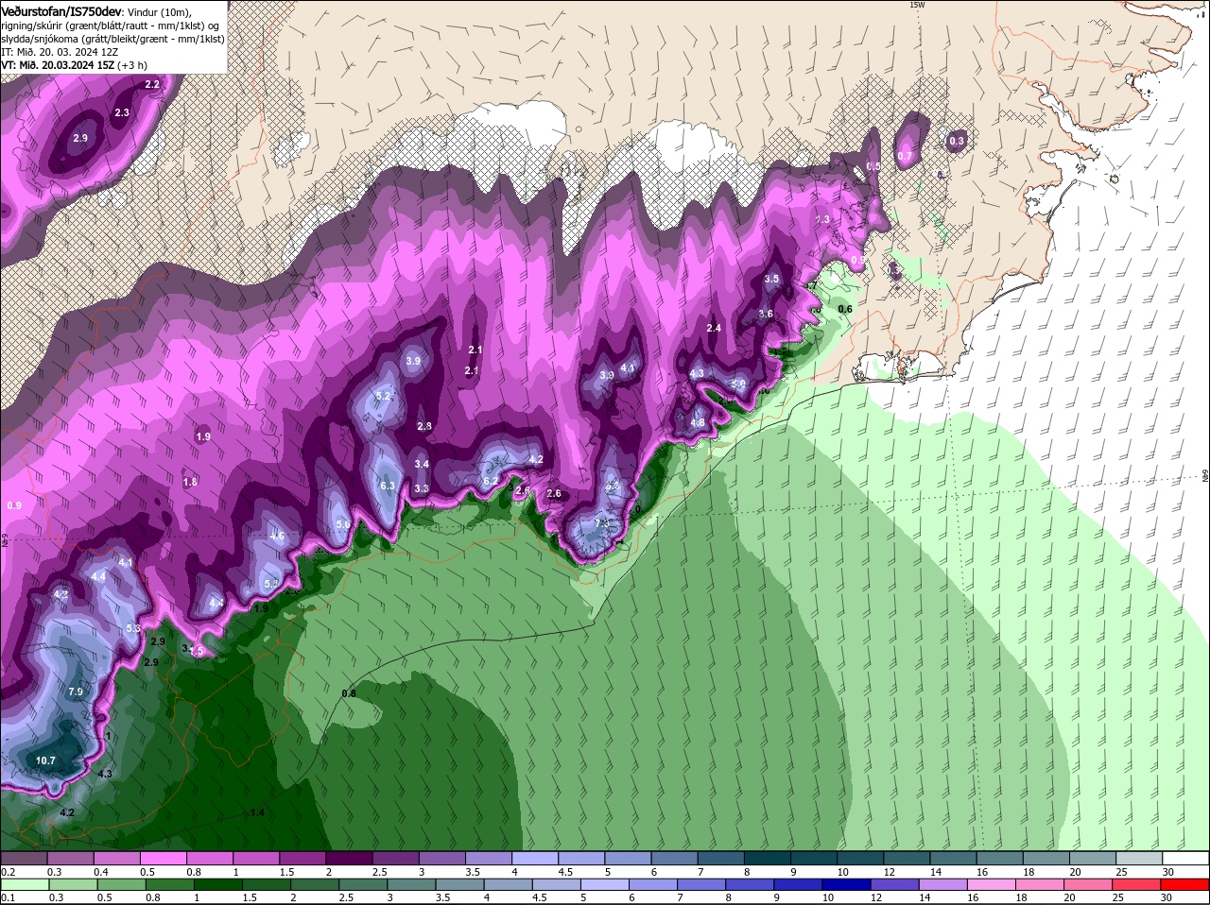Viewport: 1210px width, 905px height.
Task: Select the VT: Mið. 20.03.2024 15Z line
Action: pos(59,65)
